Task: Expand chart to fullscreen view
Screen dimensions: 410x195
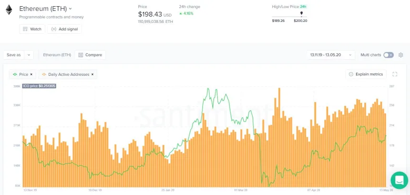Action: coord(395,74)
